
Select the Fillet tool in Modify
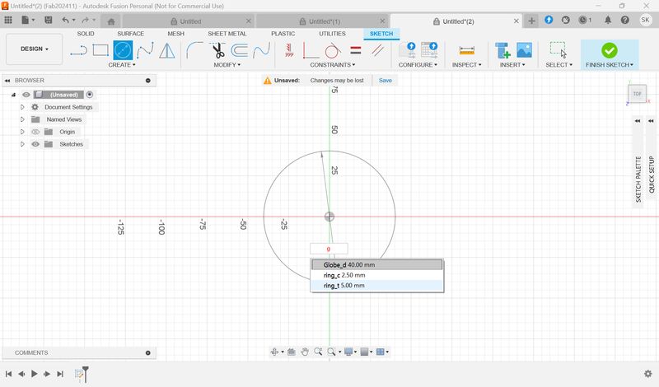194,50
